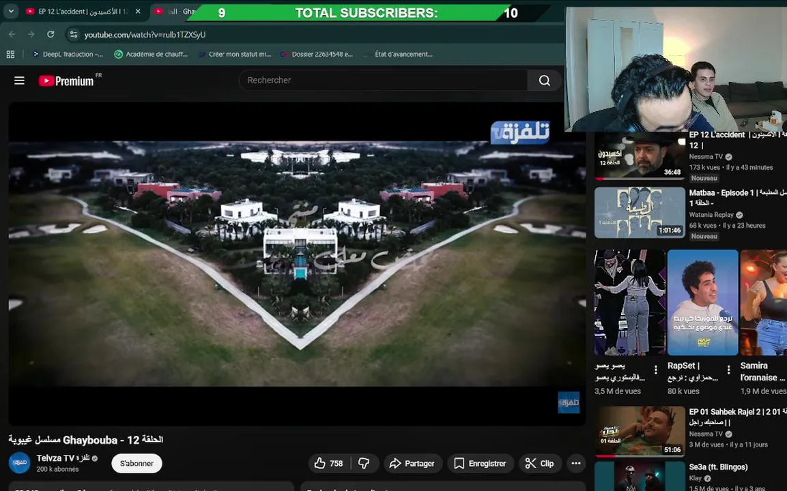Open site information icon in address bar
This screenshot has height=491, width=787.
point(74,35)
